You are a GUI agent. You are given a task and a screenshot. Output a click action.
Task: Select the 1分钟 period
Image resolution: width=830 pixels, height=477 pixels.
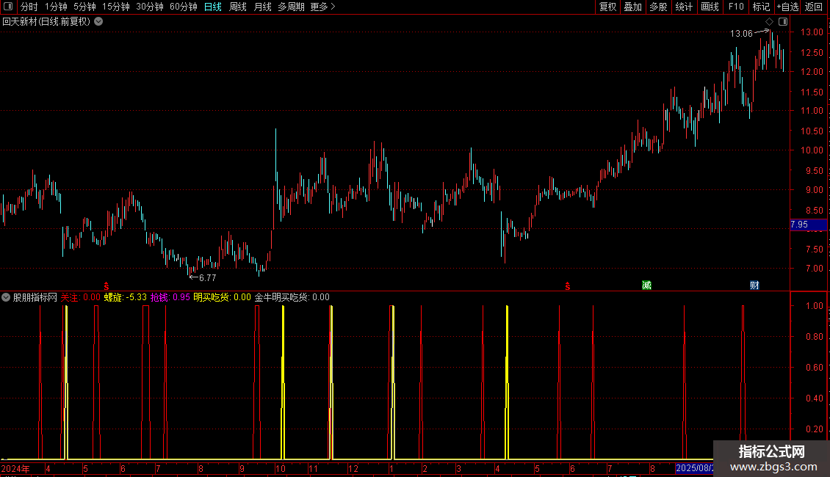click(56, 7)
